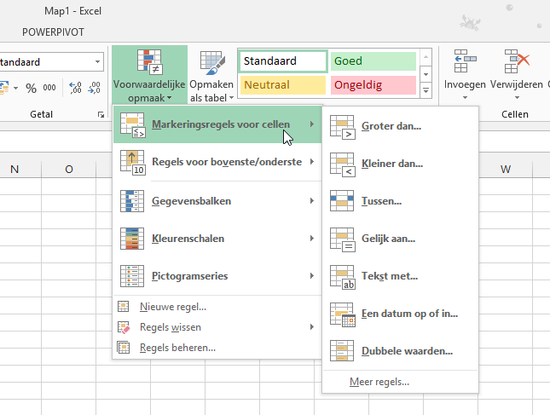Image resolution: width=550 pixels, height=415 pixels.
Task: Click the increase decimal places icon
Action: [x=75, y=88]
